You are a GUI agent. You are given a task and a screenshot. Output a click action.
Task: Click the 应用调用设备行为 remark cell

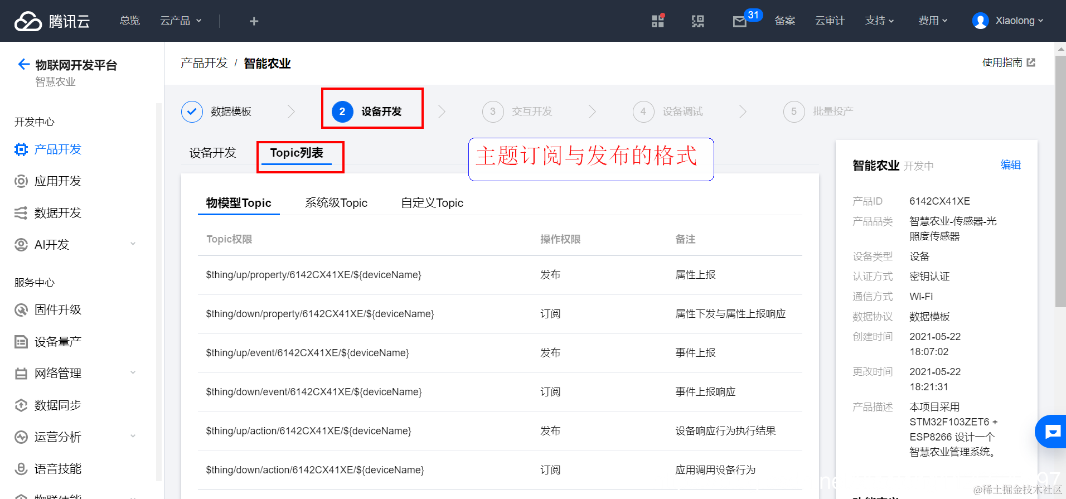[x=715, y=470]
